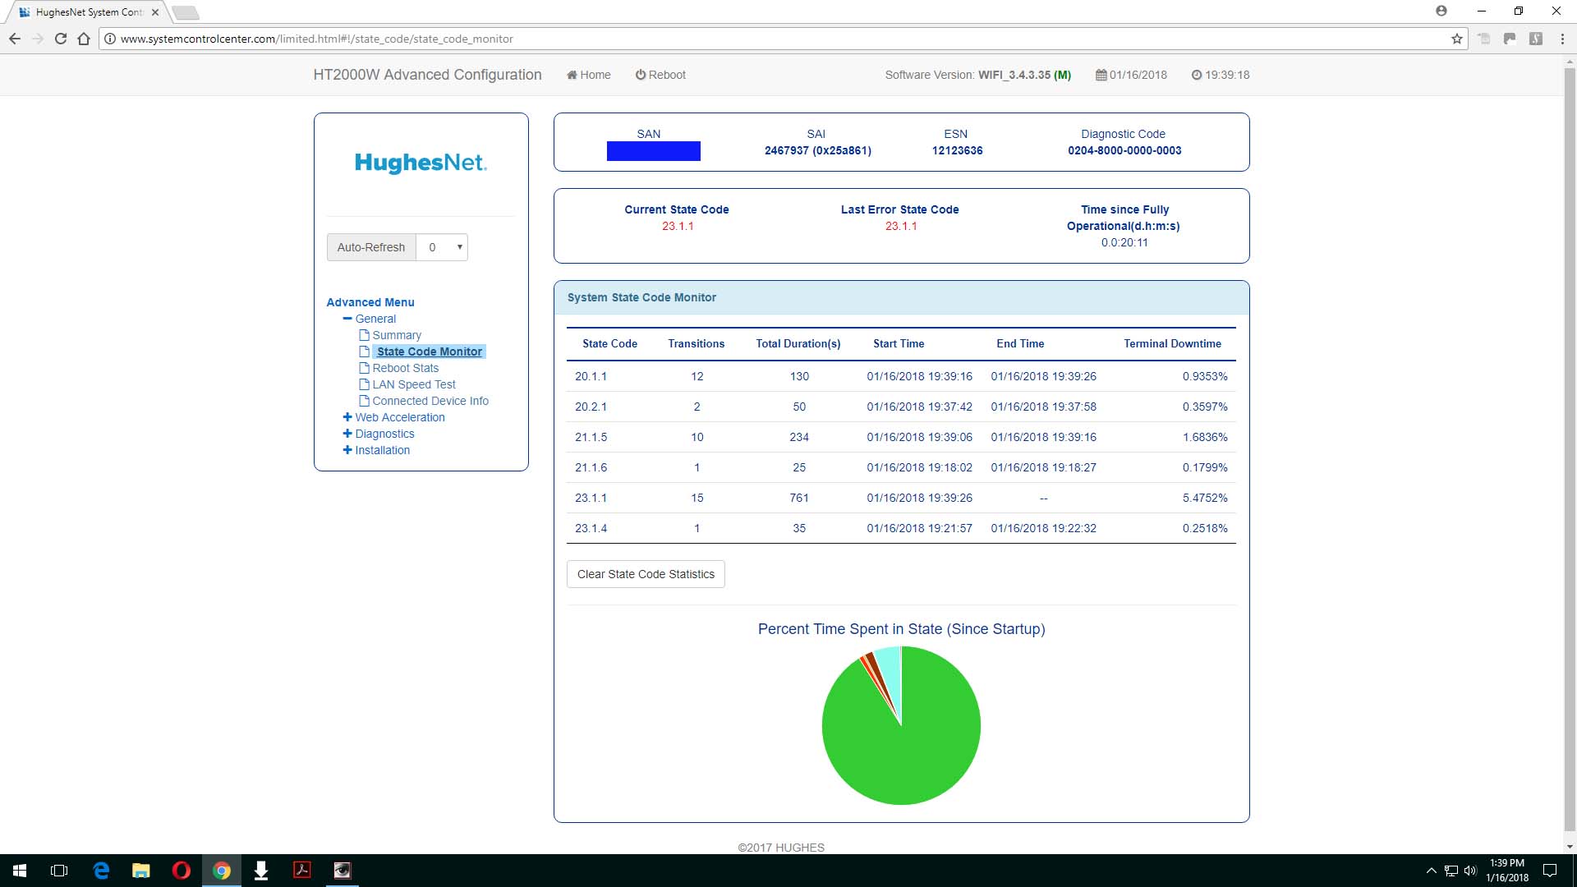Image resolution: width=1577 pixels, height=887 pixels.
Task: Click the browser bookmark star icon
Action: point(1455,39)
